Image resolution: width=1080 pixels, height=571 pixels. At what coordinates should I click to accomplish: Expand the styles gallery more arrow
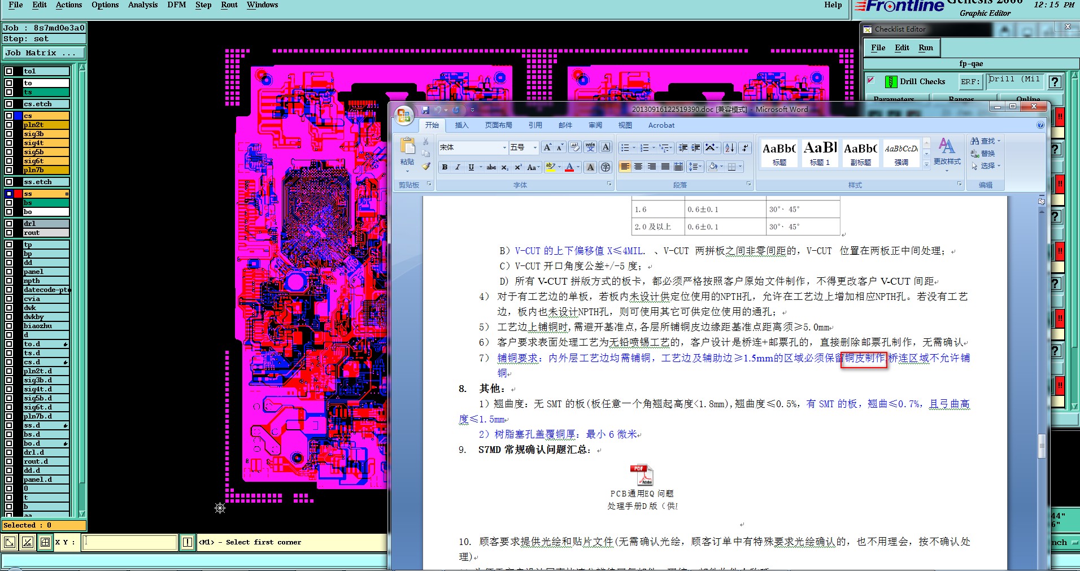click(x=926, y=164)
